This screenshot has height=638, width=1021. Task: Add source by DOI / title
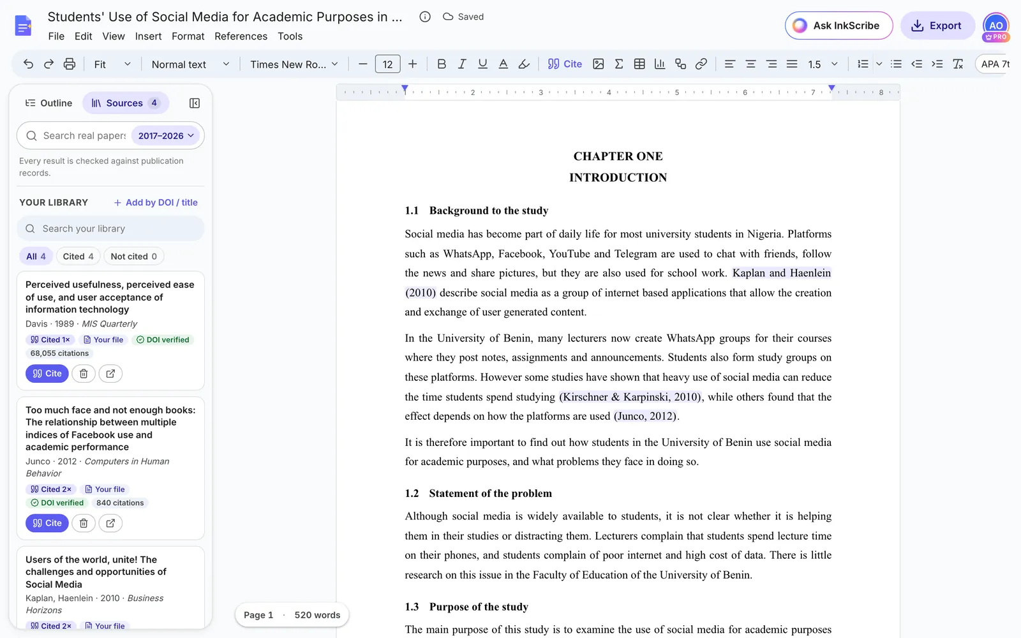pyautogui.click(x=156, y=202)
